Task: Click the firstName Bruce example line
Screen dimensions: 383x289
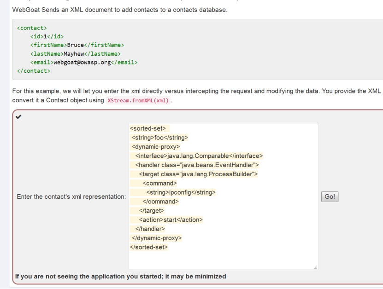Action: click(x=77, y=45)
